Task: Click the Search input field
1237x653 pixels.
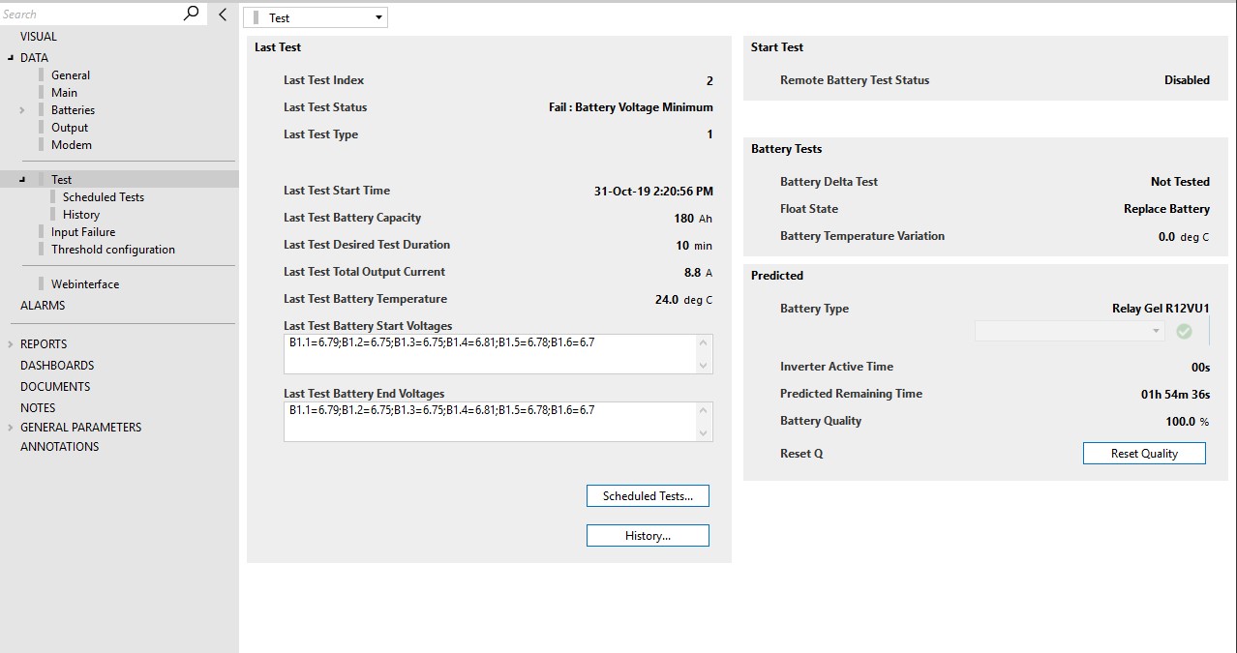Action: [x=90, y=14]
